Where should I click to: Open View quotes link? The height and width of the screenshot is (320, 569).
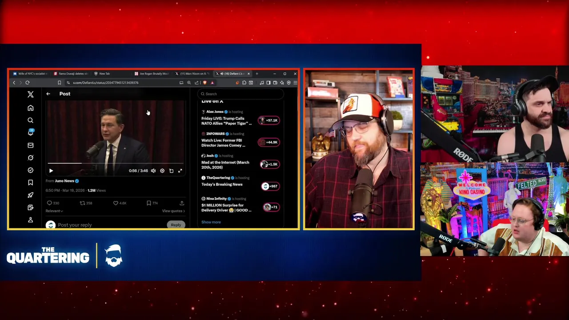(173, 211)
